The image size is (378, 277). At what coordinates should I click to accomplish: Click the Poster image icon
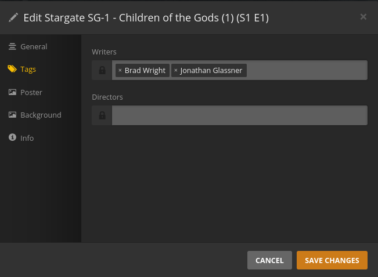tap(12, 92)
